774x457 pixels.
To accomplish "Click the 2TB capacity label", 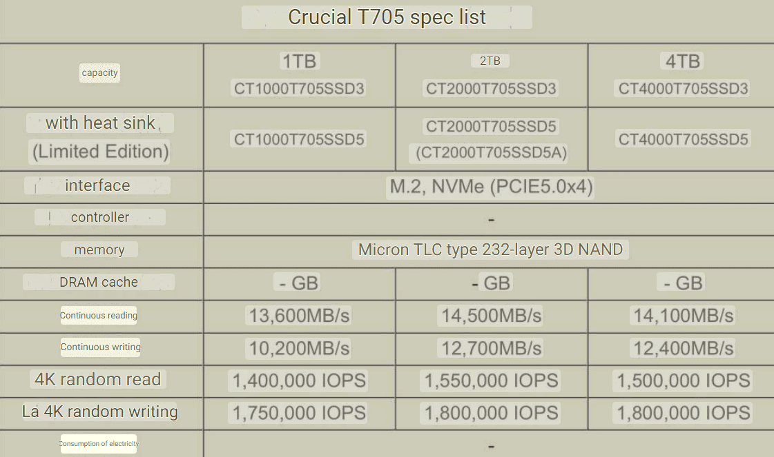I will pyautogui.click(x=490, y=61).
